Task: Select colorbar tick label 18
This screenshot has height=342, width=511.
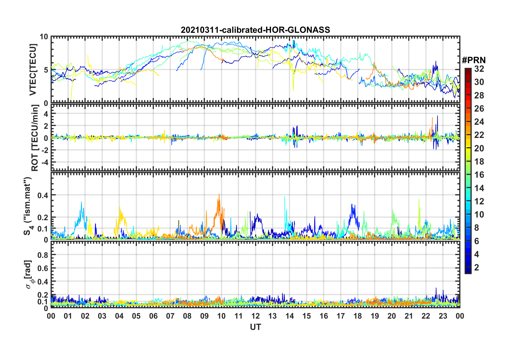Action: coord(479,162)
